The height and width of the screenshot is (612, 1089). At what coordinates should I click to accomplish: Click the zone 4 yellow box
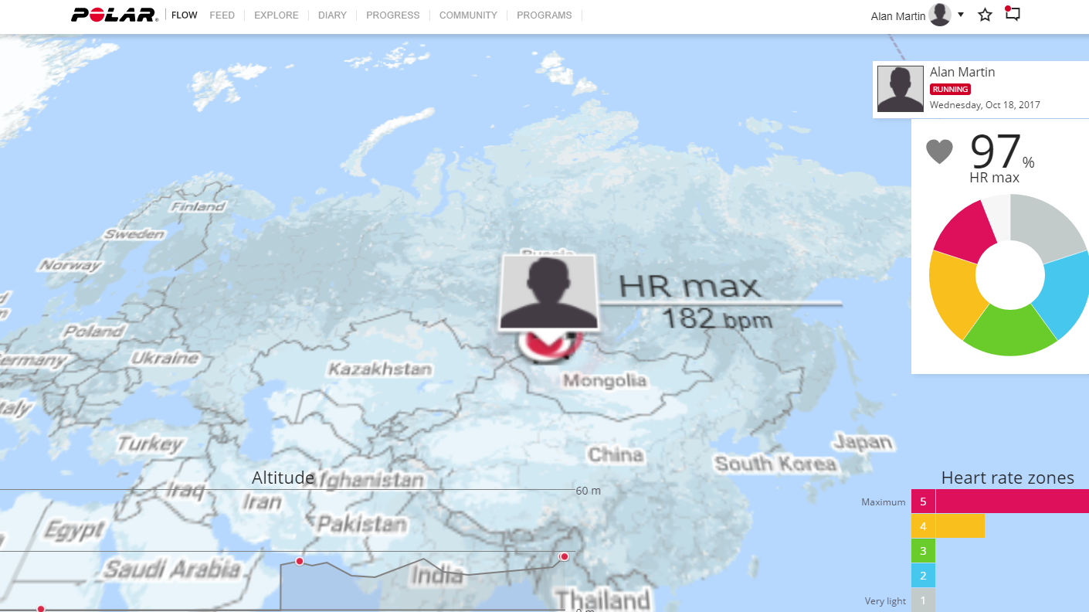click(923, 526)
